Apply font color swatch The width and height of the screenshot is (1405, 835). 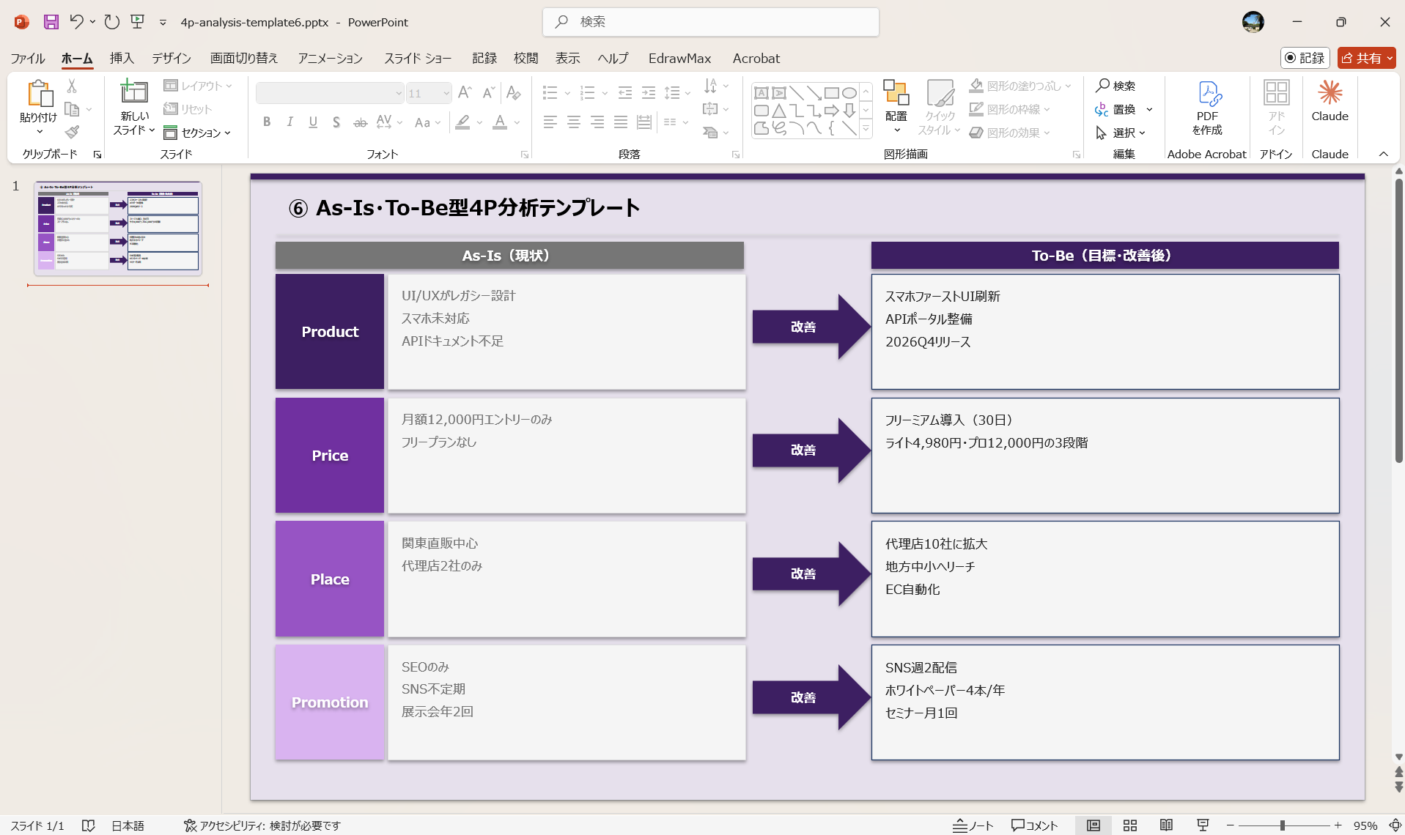pyautogui.click(x=500, y=122)
